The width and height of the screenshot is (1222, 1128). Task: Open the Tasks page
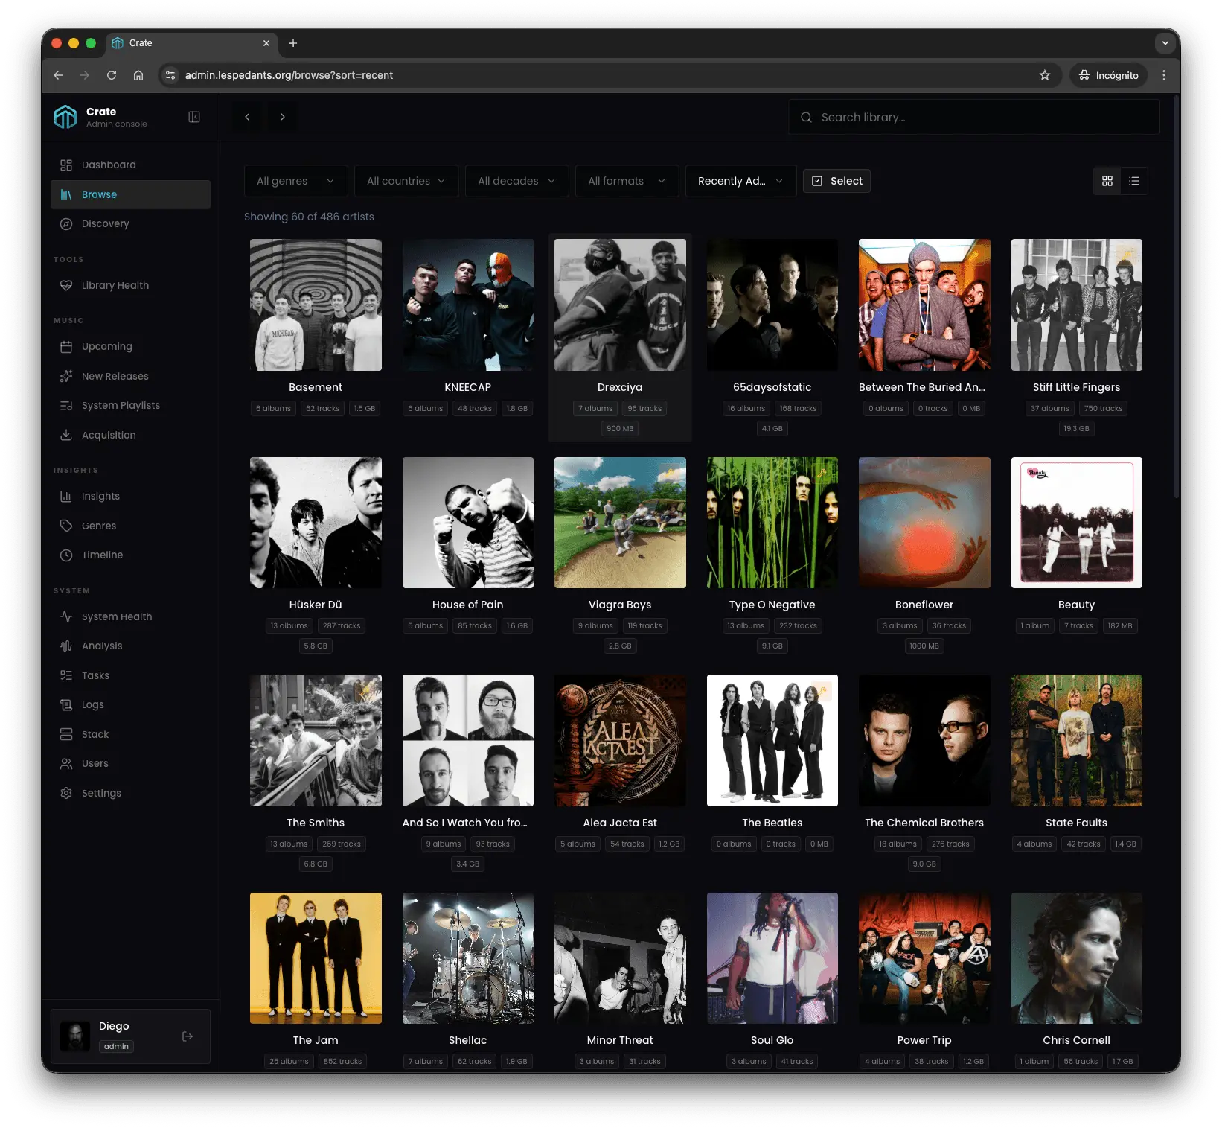point(130,675)
